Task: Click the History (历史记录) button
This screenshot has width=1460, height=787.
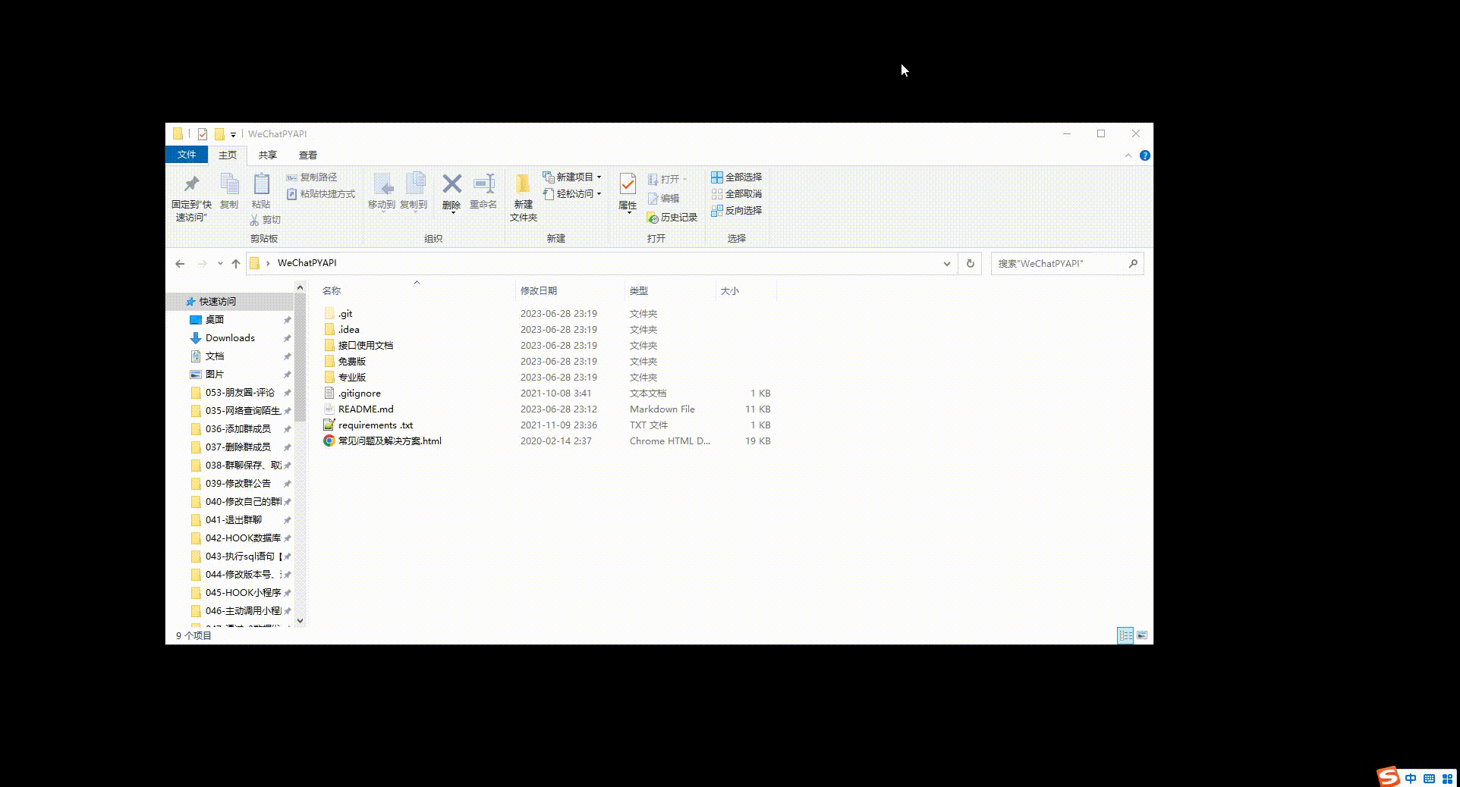Action: [x=672, y=218]
